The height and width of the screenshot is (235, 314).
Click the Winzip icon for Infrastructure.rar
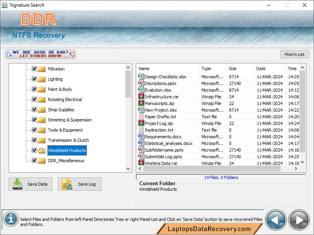point(141,97)
